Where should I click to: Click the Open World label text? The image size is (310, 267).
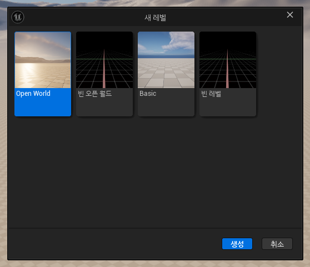[33, 94]
